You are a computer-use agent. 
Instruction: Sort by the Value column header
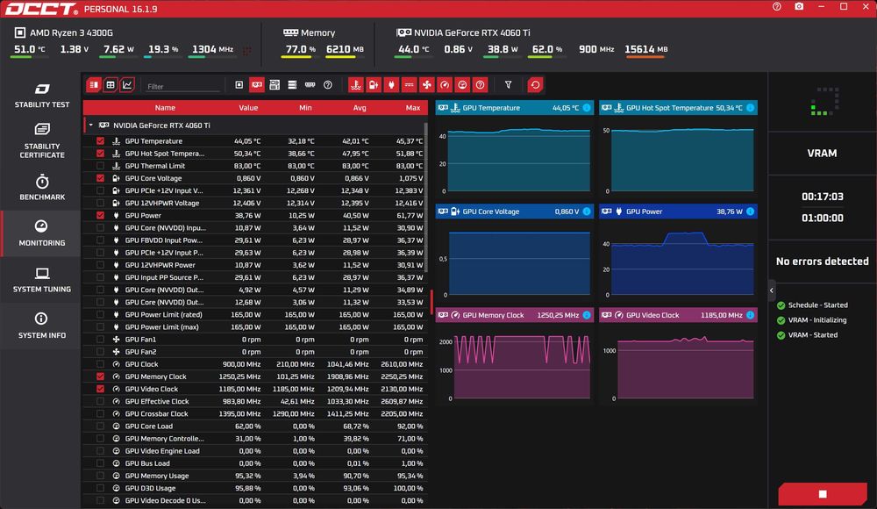(x=248, y=108)
